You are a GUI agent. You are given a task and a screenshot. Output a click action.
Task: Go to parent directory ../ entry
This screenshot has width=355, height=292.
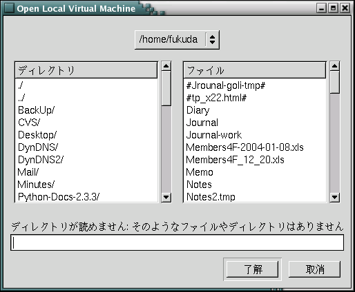21,98
